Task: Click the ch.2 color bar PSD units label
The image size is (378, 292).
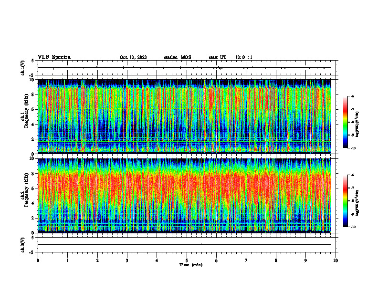Action: 357,203
